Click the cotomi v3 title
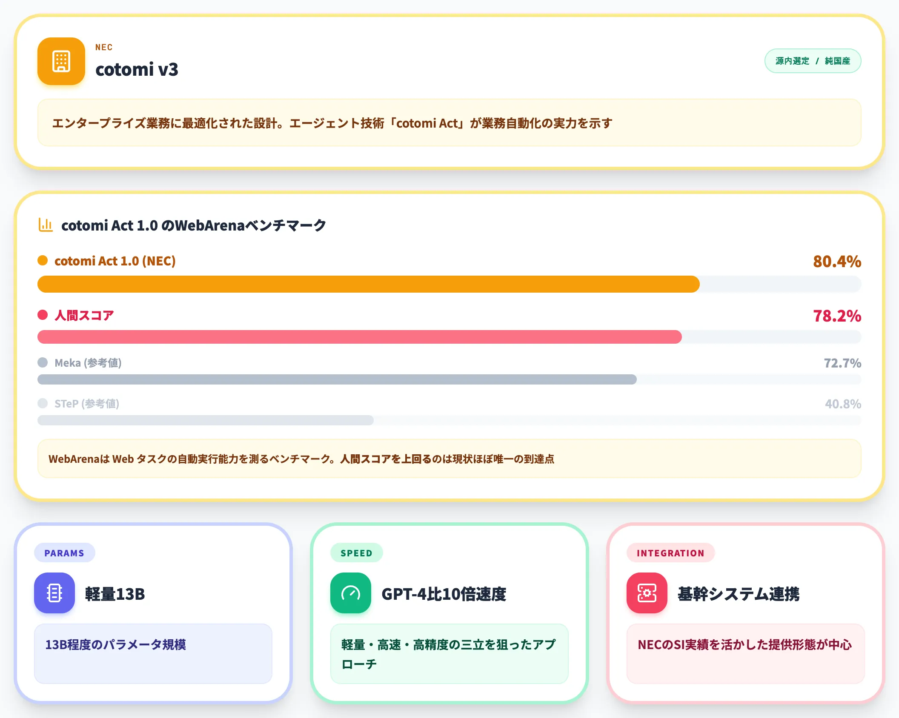 click(x=137, y=69)
